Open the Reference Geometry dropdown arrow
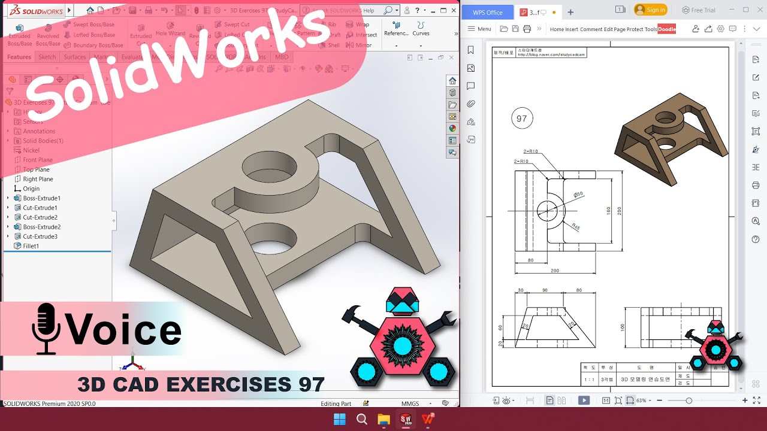This screenshot has width=767, height=431. tap(396, 45)
